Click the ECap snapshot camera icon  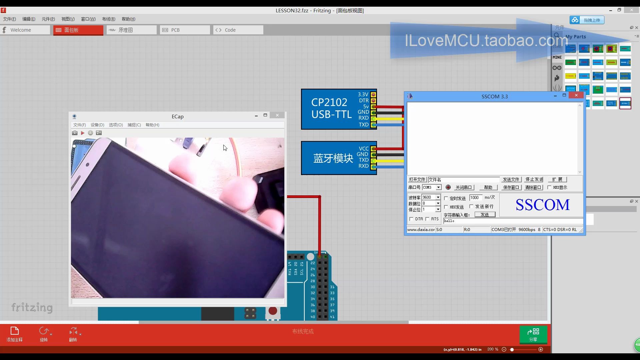tap(75, 133)
